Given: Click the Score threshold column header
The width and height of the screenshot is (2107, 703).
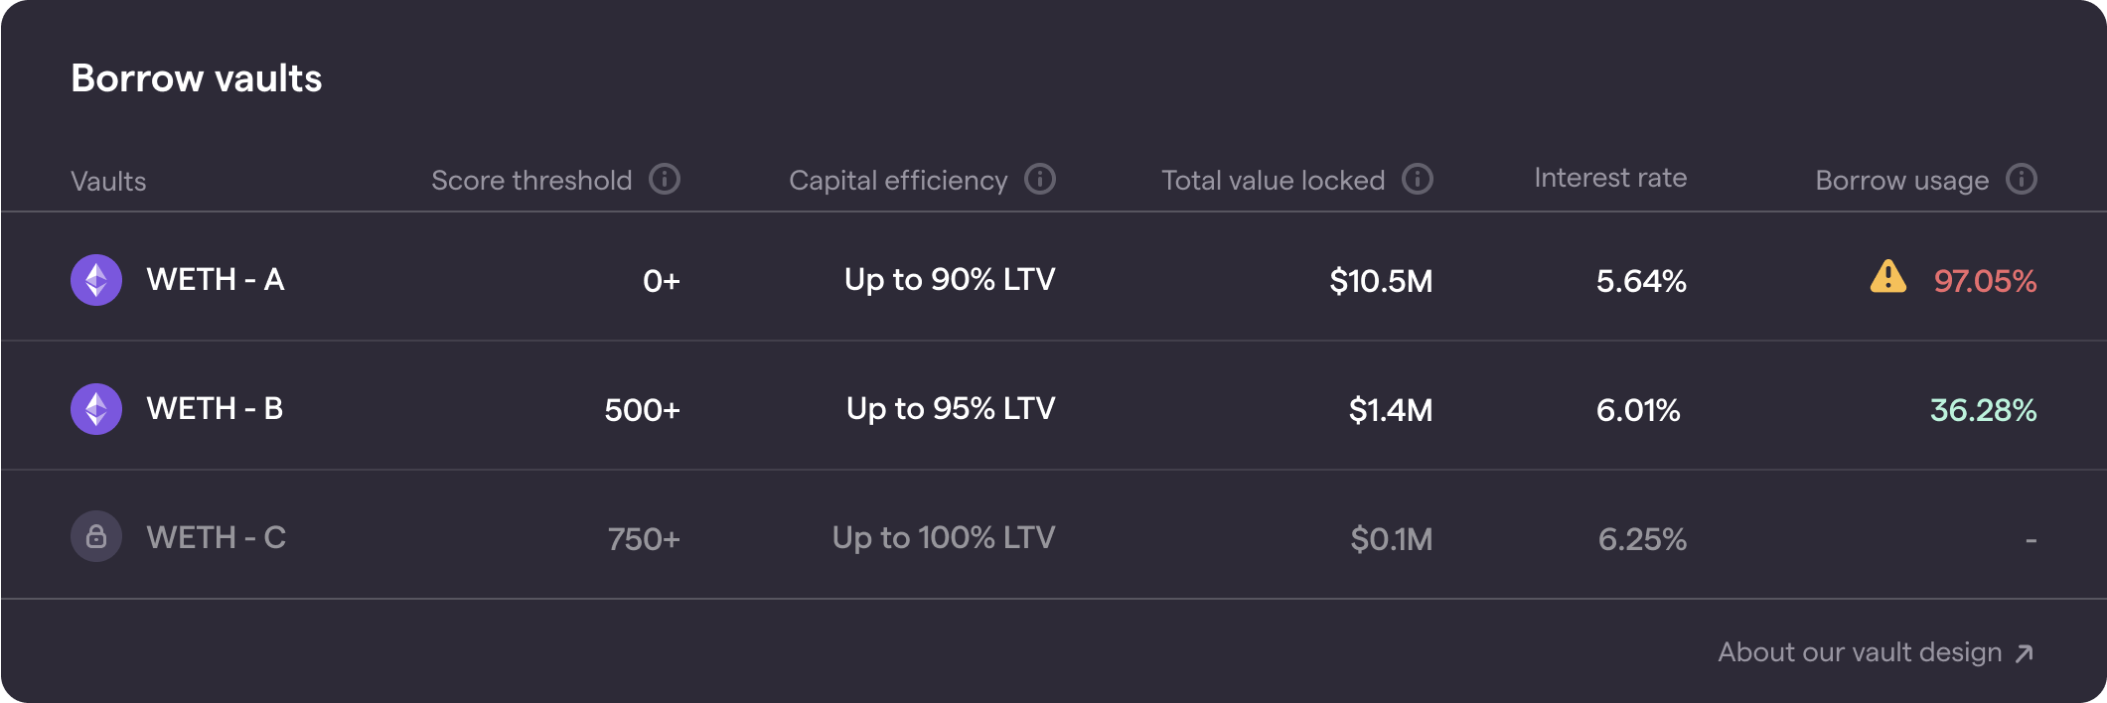Looking at the screenshot, I should click(531, 180).
